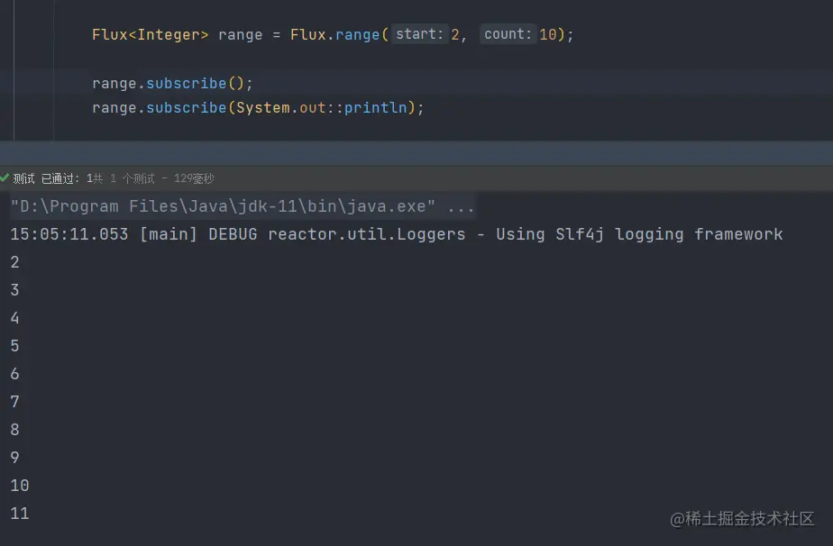Click the java.exe path line in console

tap(239, 206)
